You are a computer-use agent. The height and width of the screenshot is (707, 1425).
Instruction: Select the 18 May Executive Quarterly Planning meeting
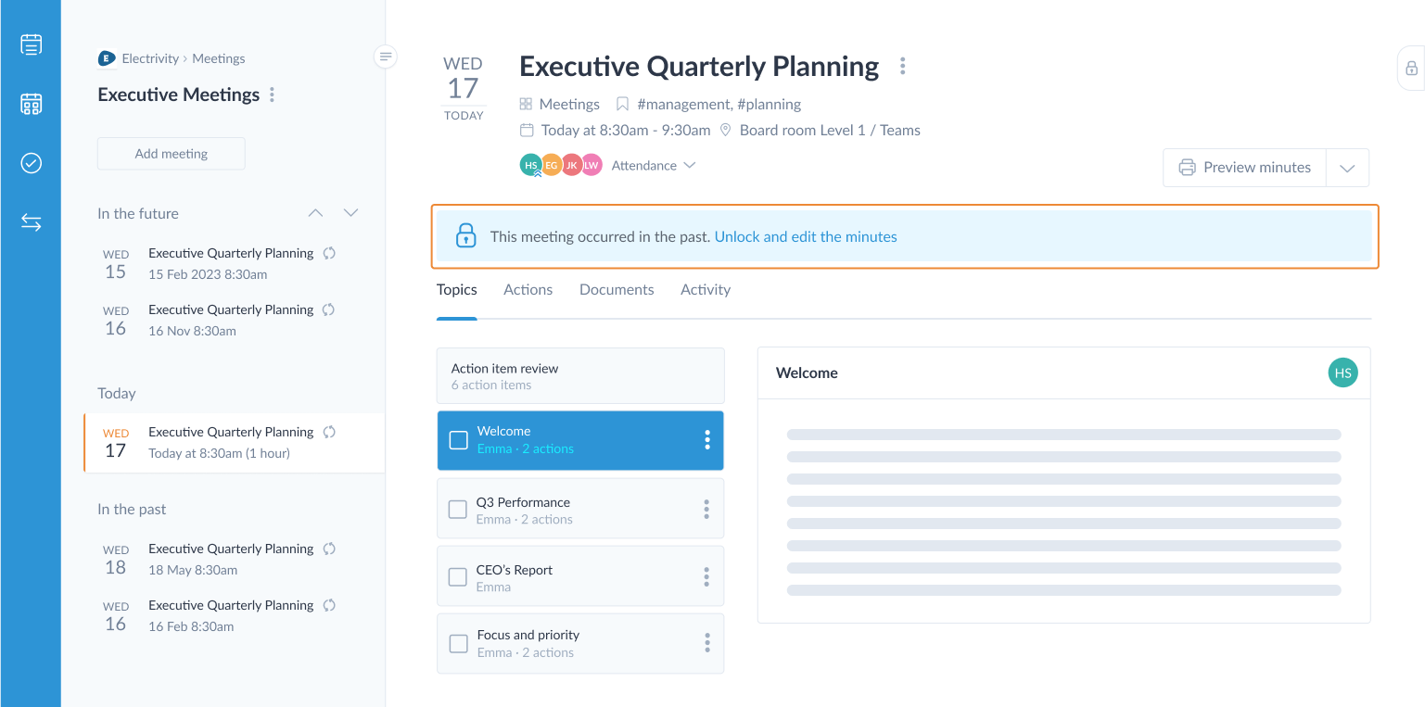234,559
